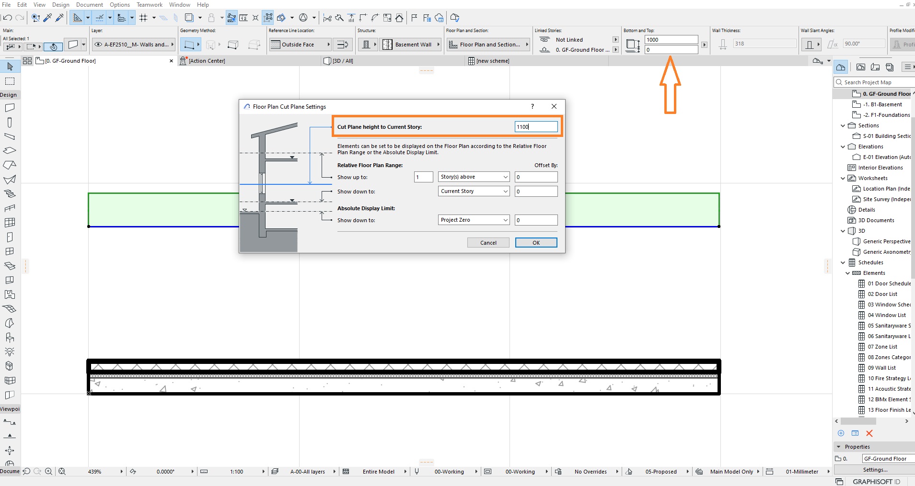The width and height of the screenshot is (915, 486).
Task: Activate the Object (chair) tool in the toolbox
Action: tap(10, 338)
